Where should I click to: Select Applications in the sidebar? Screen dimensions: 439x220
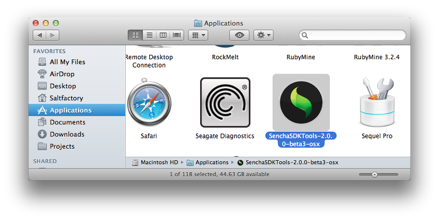[x=77, y=110]
